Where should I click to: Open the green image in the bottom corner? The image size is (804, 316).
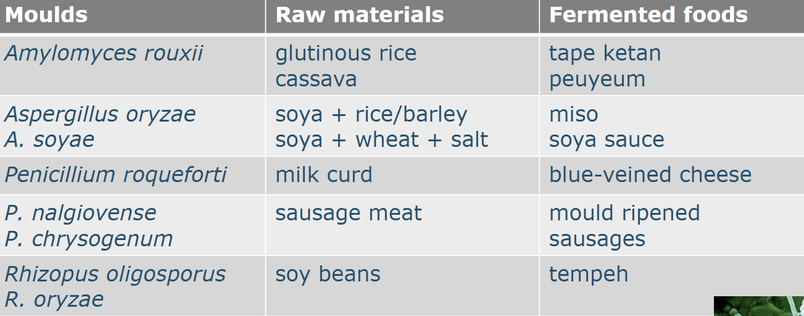pyautogui.click(x=758, y=306)
